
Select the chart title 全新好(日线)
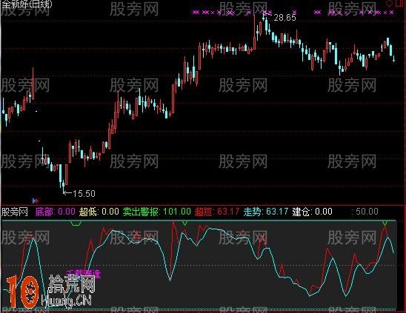coord(27,4)
